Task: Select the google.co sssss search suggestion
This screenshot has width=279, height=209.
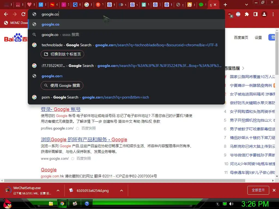Action: coord(126,35)
